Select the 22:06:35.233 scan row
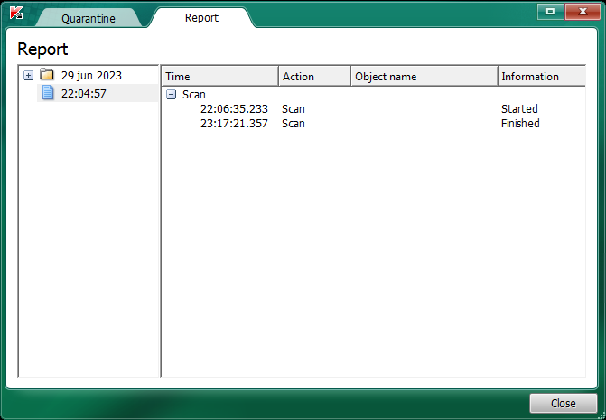This screenshot has width=606, height=420. (234, 109)
